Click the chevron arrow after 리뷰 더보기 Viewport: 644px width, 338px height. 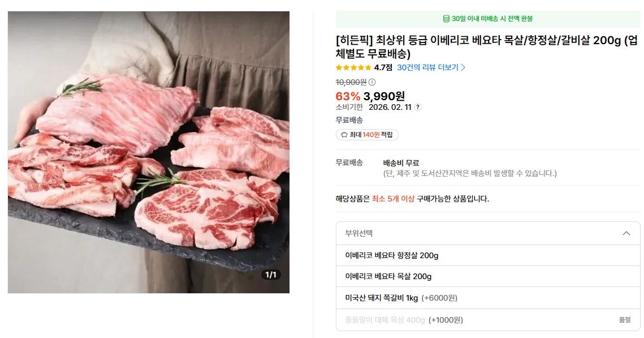click(x=463, y=67)
